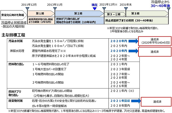Select the 第2期 phase arrow

(x=79, y=13)
